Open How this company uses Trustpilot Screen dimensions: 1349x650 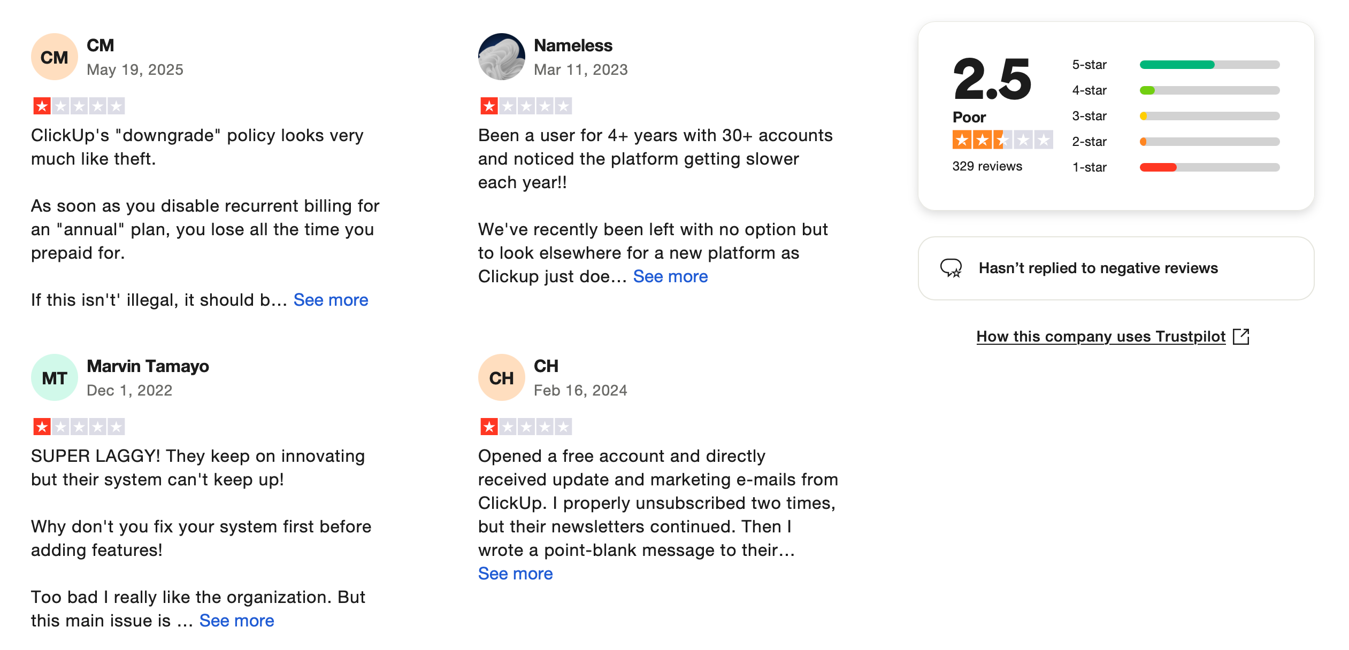point(1101,336)
